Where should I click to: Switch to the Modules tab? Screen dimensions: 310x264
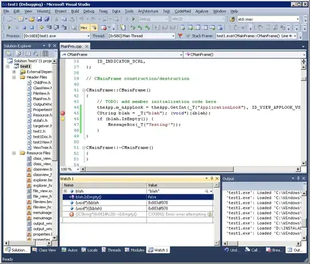134,250
